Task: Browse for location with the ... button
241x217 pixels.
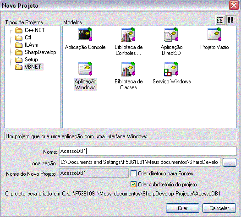Action: click(x=230, y=163)
